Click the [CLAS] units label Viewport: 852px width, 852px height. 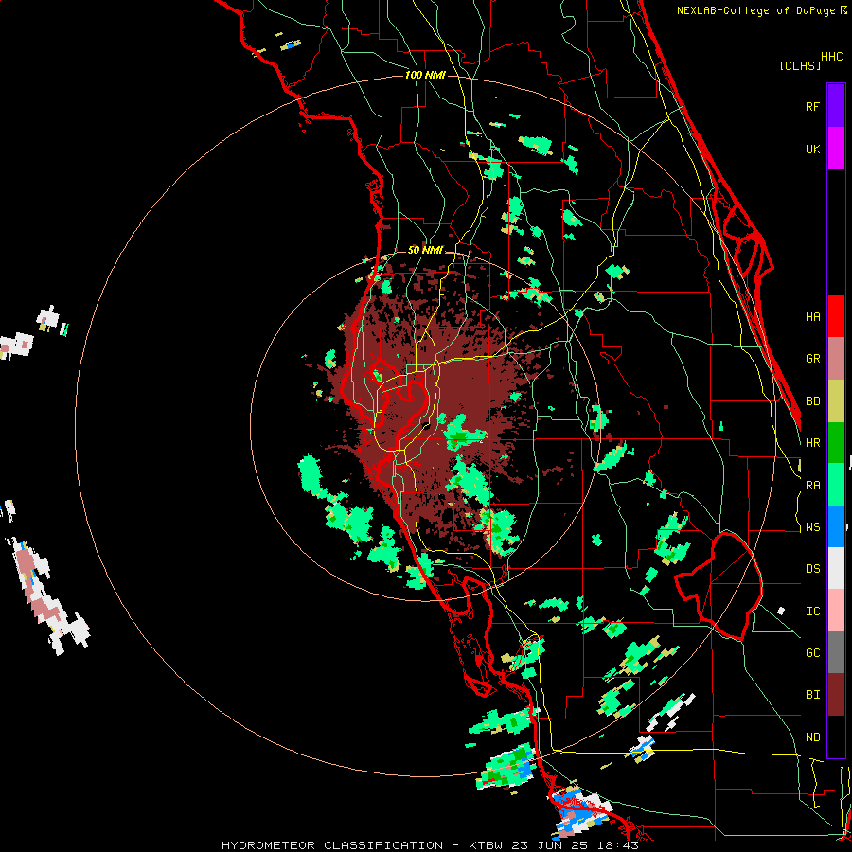pyautogui.click(x=800, y=65)
